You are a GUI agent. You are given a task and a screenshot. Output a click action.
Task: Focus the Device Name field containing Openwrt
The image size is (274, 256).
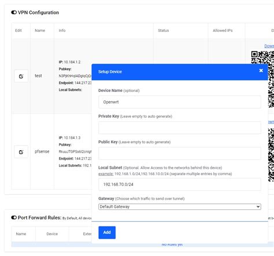(x=180, y=102)
